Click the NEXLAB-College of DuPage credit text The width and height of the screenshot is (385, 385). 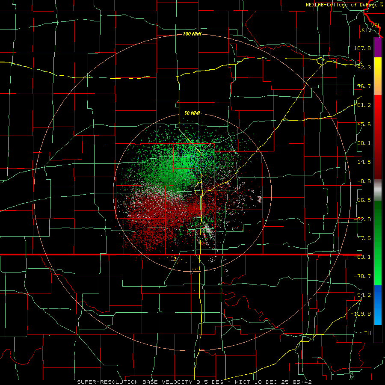[x=344, y=5]
